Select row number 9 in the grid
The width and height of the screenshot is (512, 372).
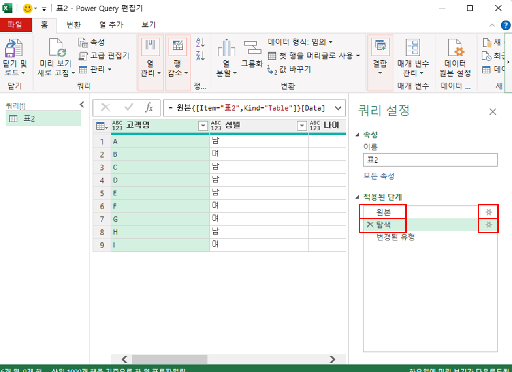[x=102, y=245]
